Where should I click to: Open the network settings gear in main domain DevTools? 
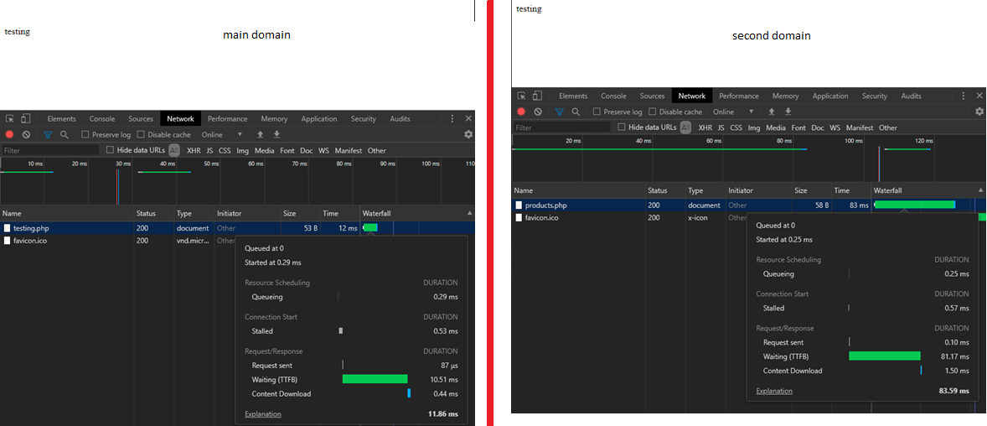(x=468, y=134)
